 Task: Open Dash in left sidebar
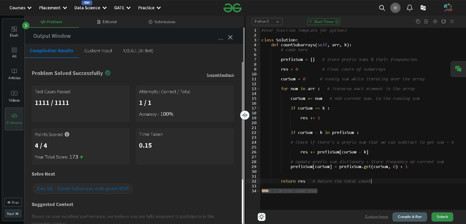(14, 31)
